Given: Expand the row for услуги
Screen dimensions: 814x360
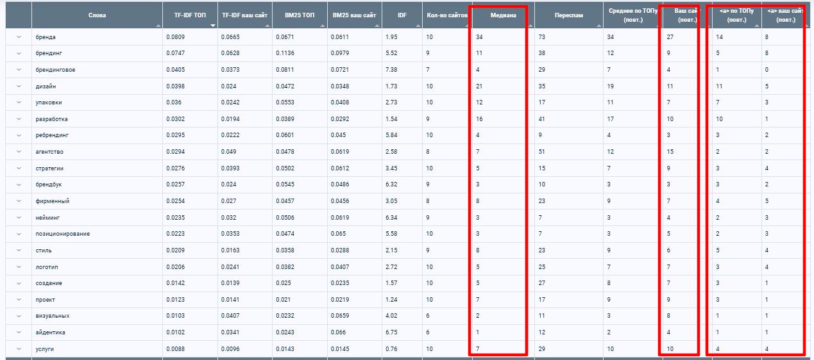Looking at the screenshot, I should pos(19,348).
